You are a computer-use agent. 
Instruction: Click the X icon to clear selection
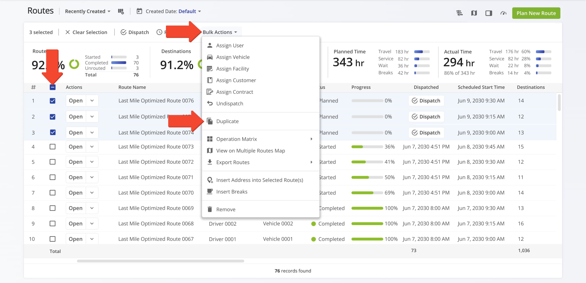click(x=68, y=32)
